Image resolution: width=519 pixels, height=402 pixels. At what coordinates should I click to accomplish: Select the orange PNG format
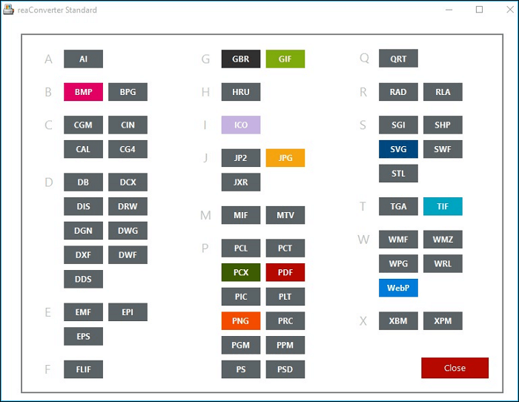coord(241,321)
